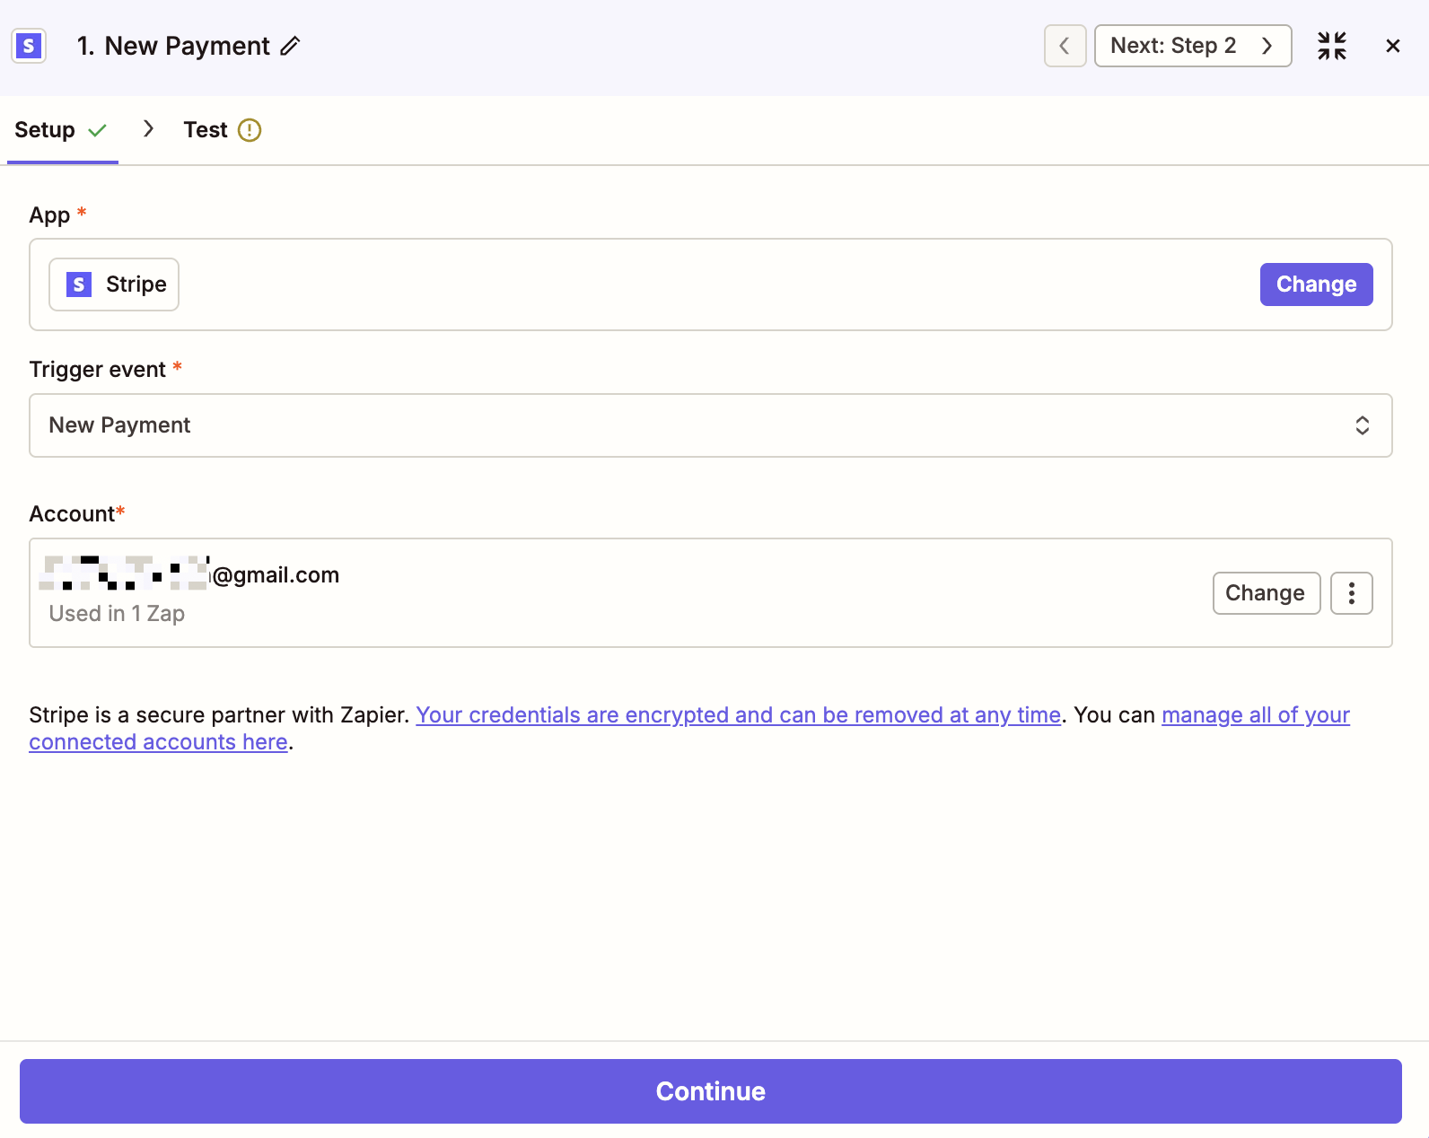Click the warning icon beside Test
The width and height of the screenshot is (1429, 1138).
tap(250, 130)
